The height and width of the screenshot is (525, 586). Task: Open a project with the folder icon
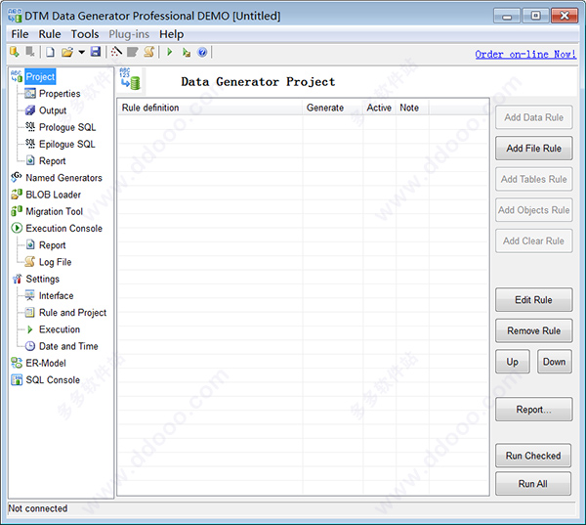tap(67, 52)
